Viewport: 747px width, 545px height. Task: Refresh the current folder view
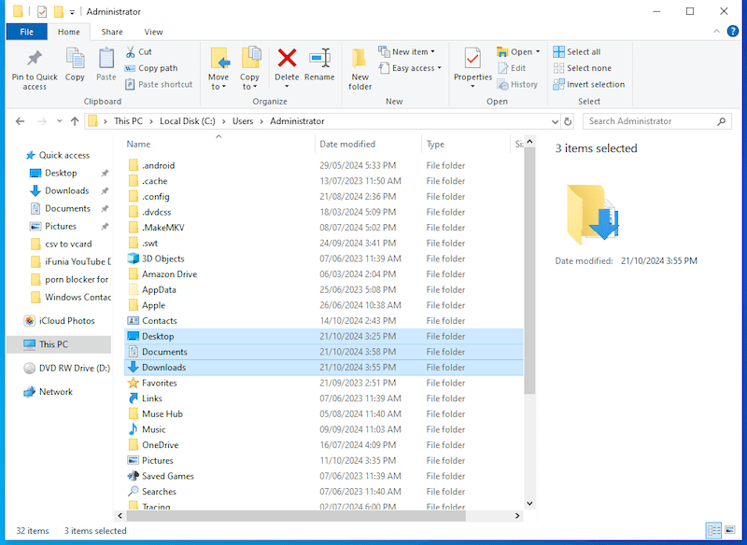[x=569, y=121]
